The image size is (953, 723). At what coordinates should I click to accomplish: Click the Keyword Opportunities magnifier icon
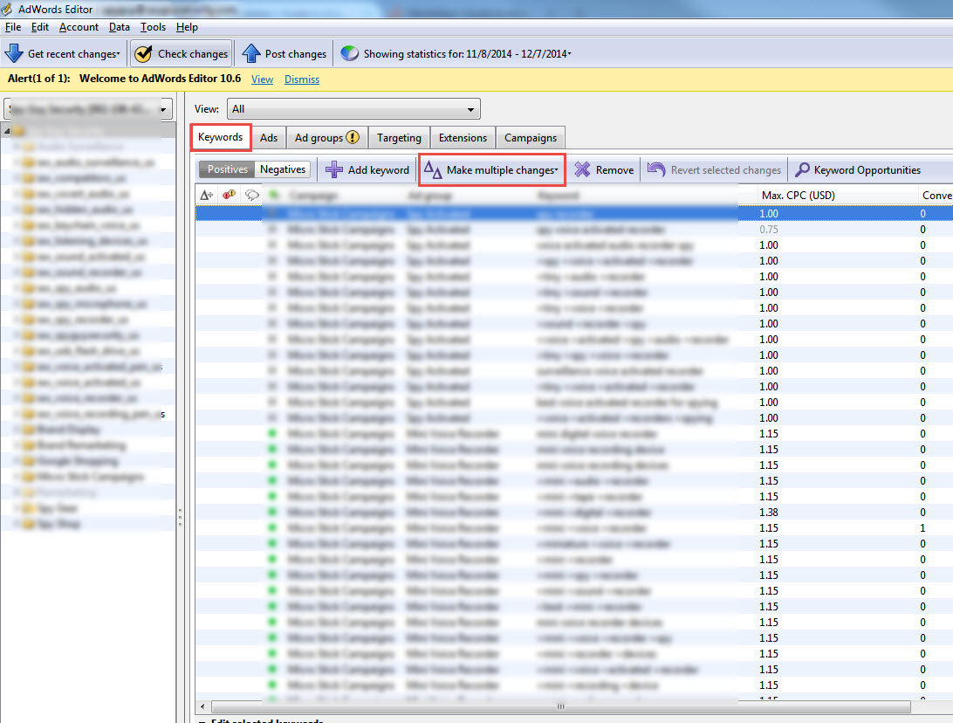pos(801,170)
